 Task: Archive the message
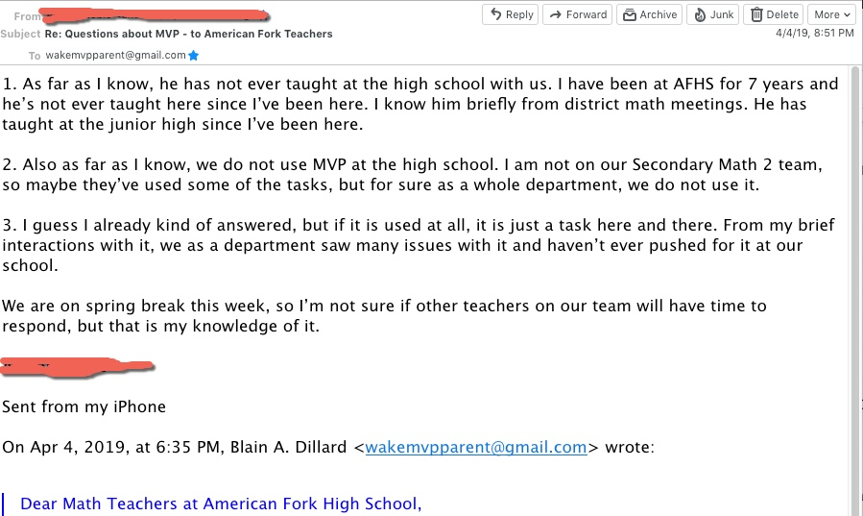click(x=650, y=14)
